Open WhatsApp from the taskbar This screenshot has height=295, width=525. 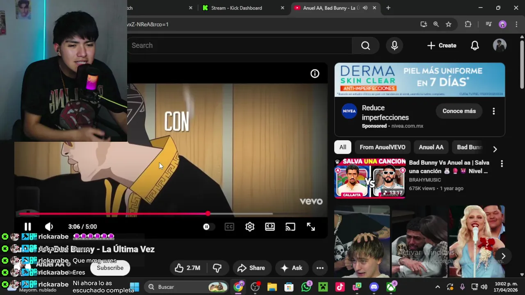click(306, 287)
